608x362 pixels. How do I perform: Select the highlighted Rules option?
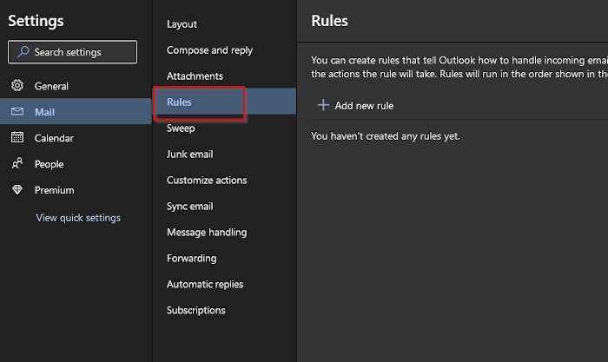(x=180, y=102)
